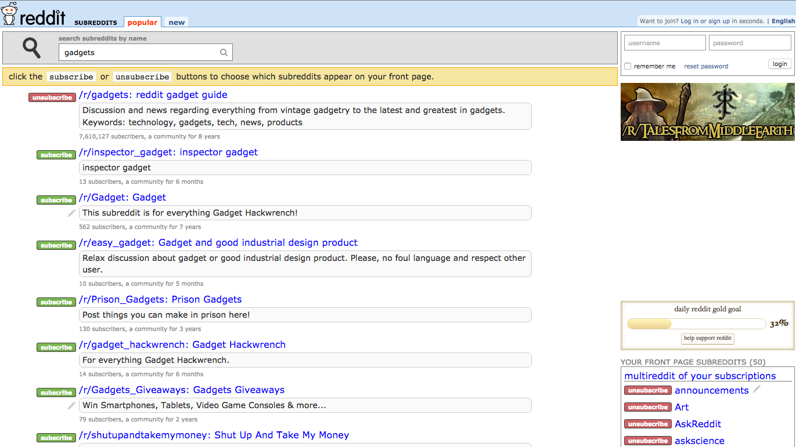This screenshot has height=447, width=796.
Task: Click '130 subscribers, a community for 3 years'
Action: (x=140, y=329)
